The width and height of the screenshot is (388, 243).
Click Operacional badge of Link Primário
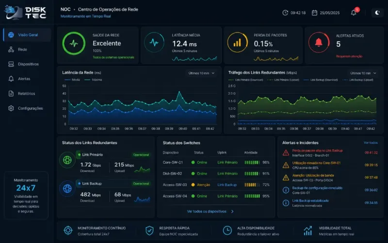coord(141,155)
